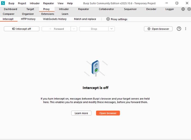The height and width of the screenshot is (140, 191).
Task: Expand the Forward dropdown arrow
Action: [74, 29]
